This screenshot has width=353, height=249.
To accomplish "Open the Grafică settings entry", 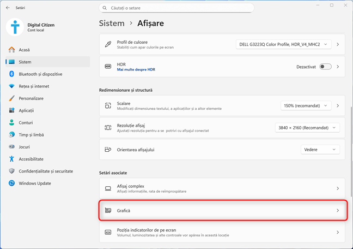I will (222, 210).
